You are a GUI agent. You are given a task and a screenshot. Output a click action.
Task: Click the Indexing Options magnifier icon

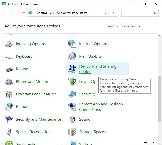click(9, 44)
